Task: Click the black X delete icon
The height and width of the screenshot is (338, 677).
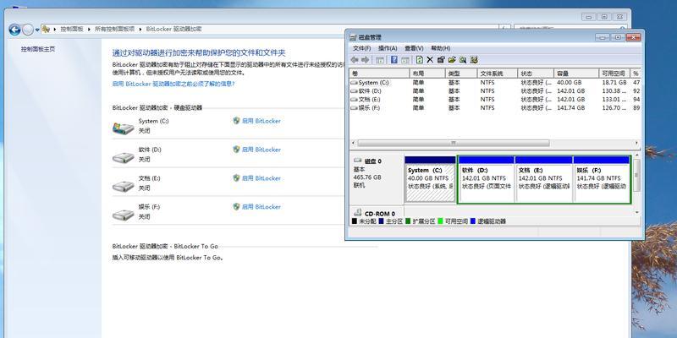Action: pos(430,60)
